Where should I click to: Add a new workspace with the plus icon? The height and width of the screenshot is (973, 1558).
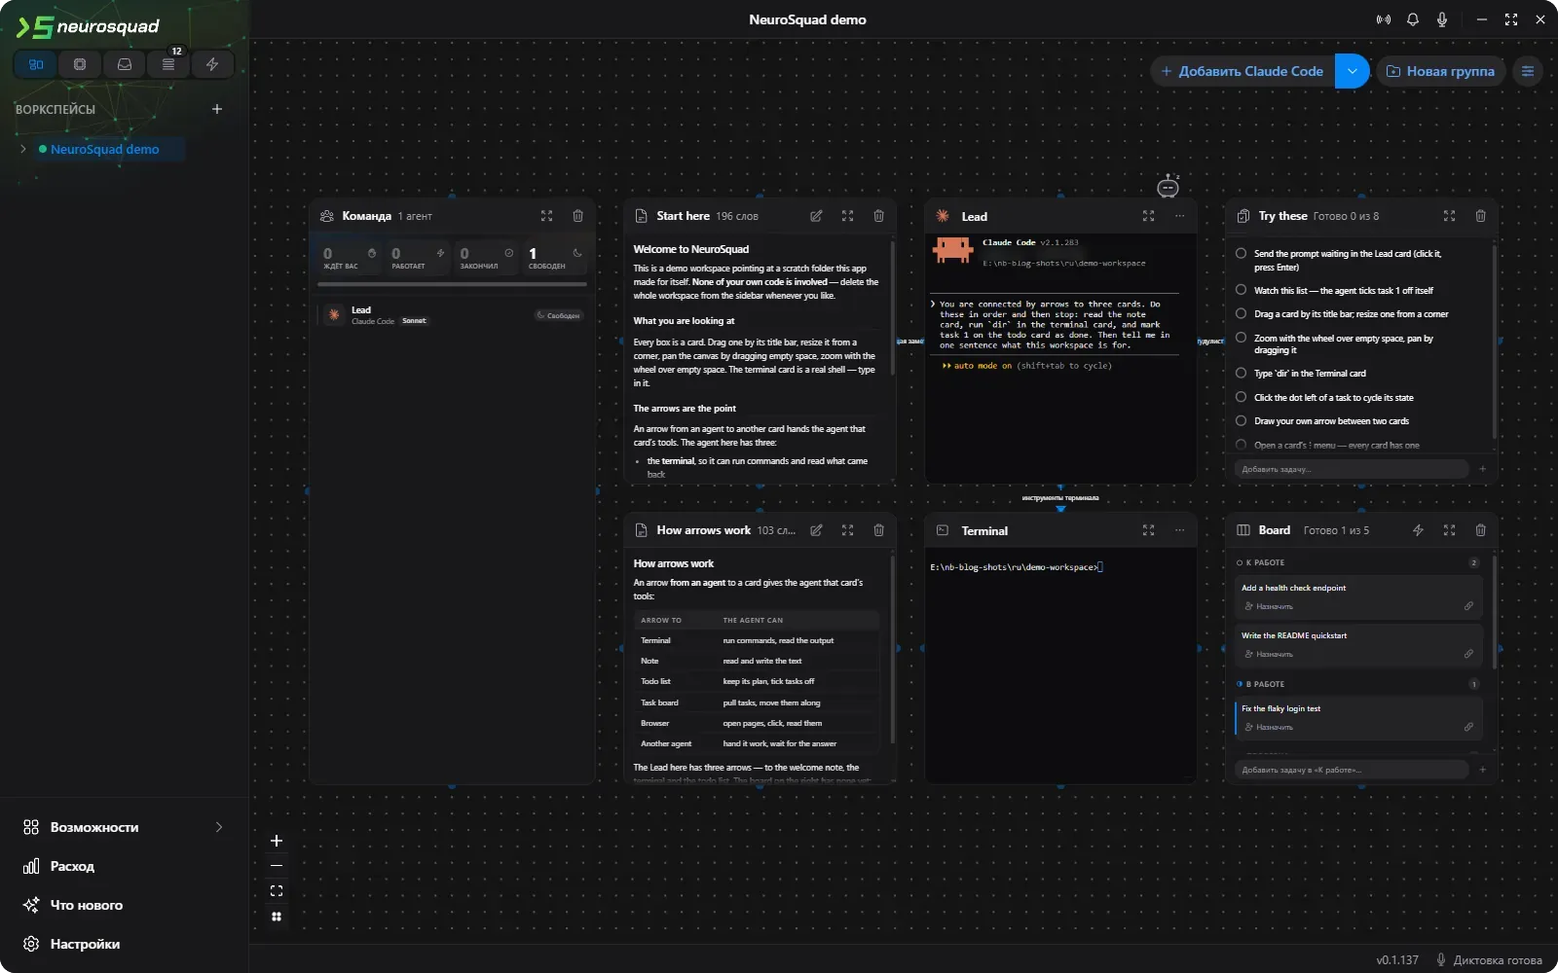pos(217,109)
